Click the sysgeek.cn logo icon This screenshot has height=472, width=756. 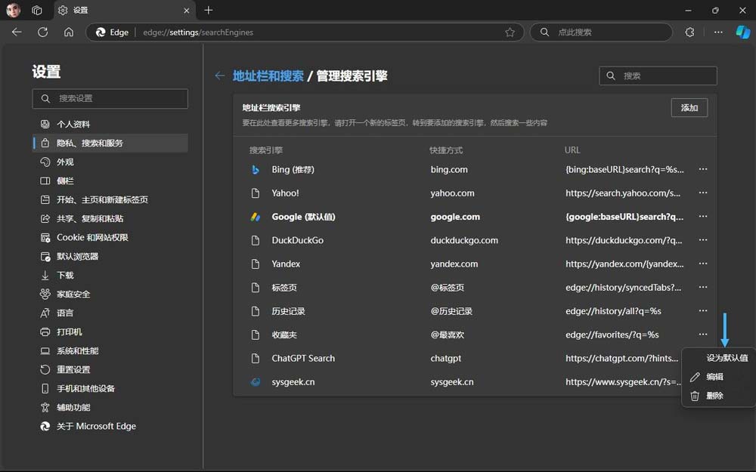tap(256, 382)
